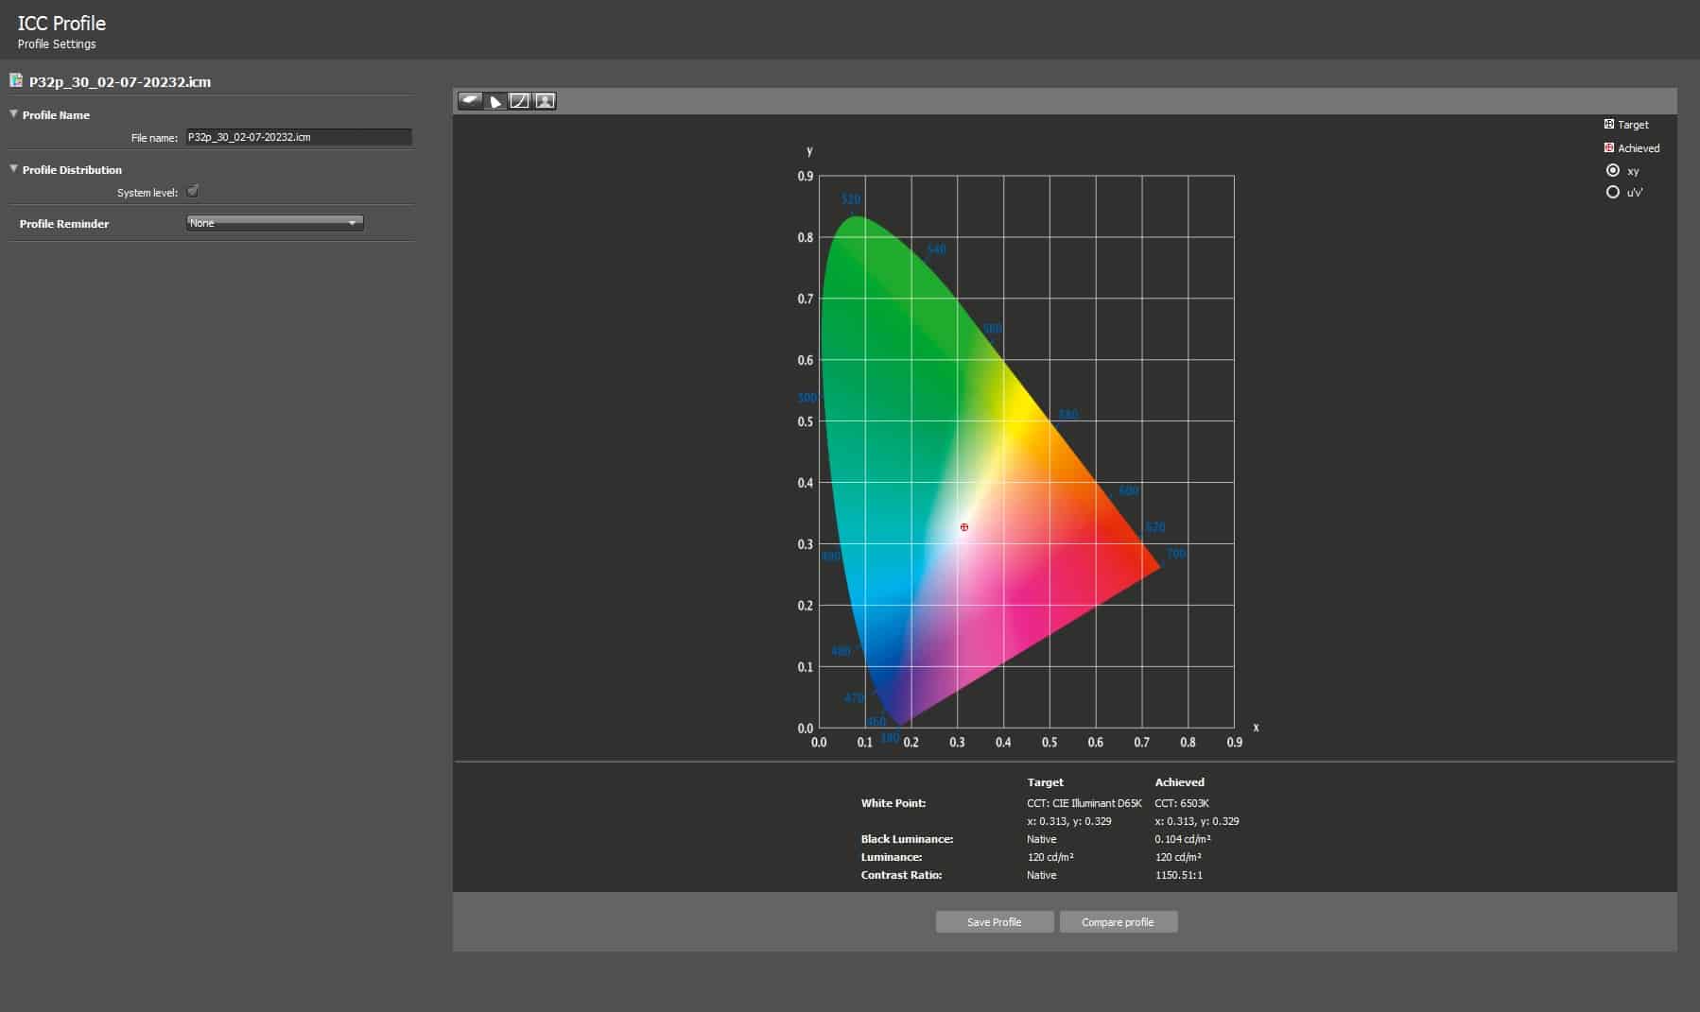
Task: Select the chromaticity gamut view icon
Action: click(495, 101)
